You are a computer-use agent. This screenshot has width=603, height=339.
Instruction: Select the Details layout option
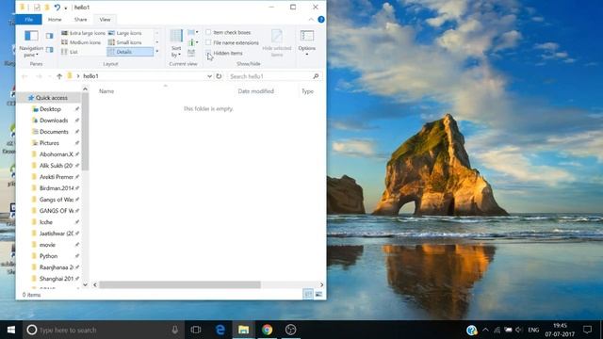click(130, 52)
